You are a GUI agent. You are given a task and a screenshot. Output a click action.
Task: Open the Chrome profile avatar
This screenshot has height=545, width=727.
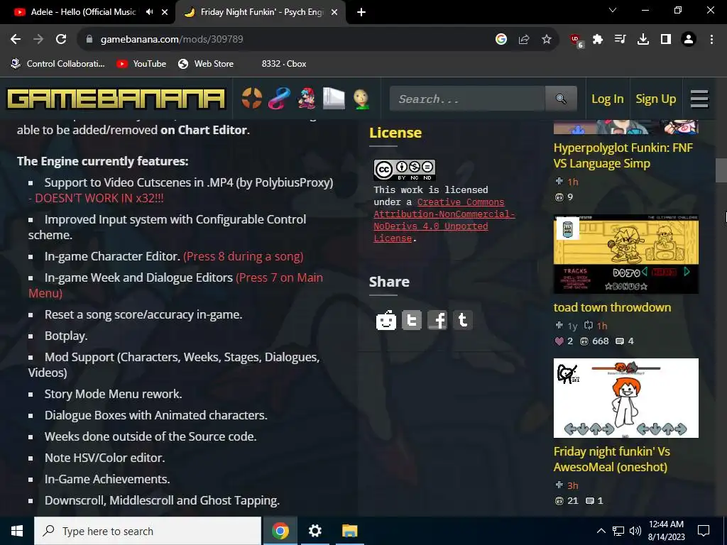click(x=689, y=40)
